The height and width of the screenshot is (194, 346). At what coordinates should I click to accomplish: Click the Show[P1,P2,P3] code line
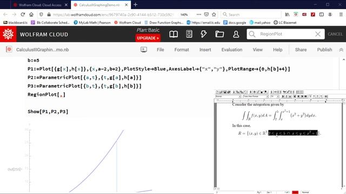pos(48,112)
